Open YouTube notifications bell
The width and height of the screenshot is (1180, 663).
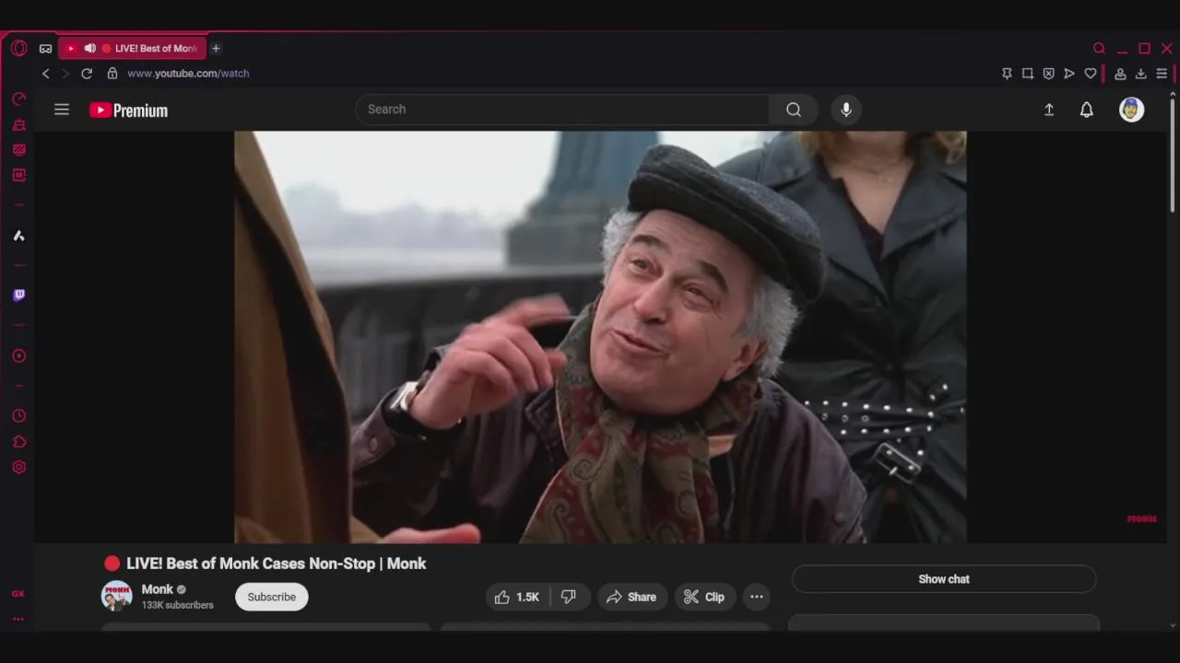tap(1087, 110)
